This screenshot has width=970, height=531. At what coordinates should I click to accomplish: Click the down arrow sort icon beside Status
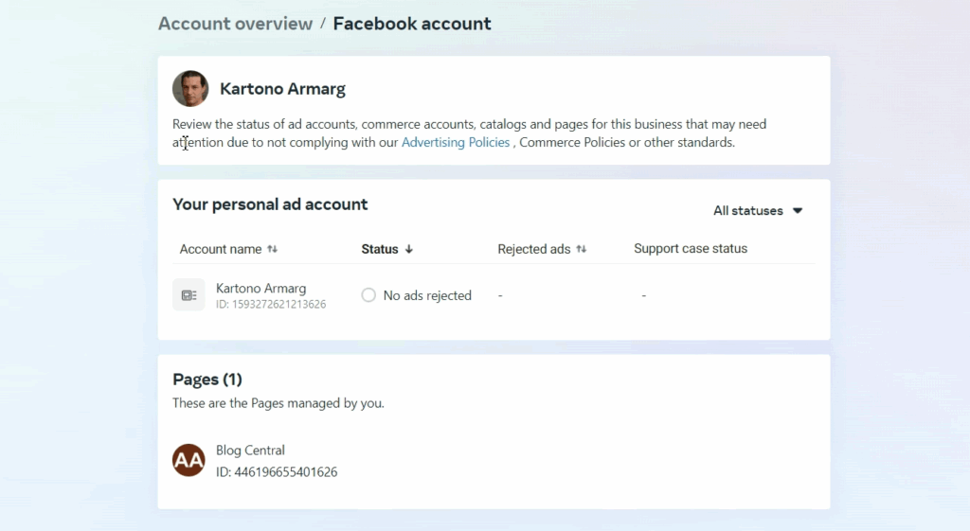(409, 250)
